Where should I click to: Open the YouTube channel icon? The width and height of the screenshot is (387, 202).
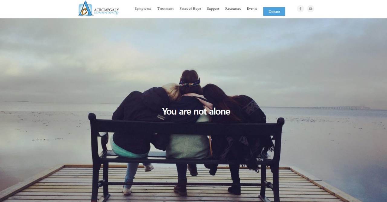coord(311,9)
